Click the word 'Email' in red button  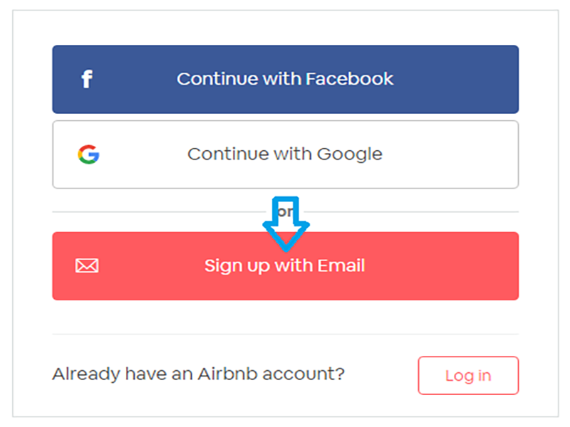coord(341,266)
